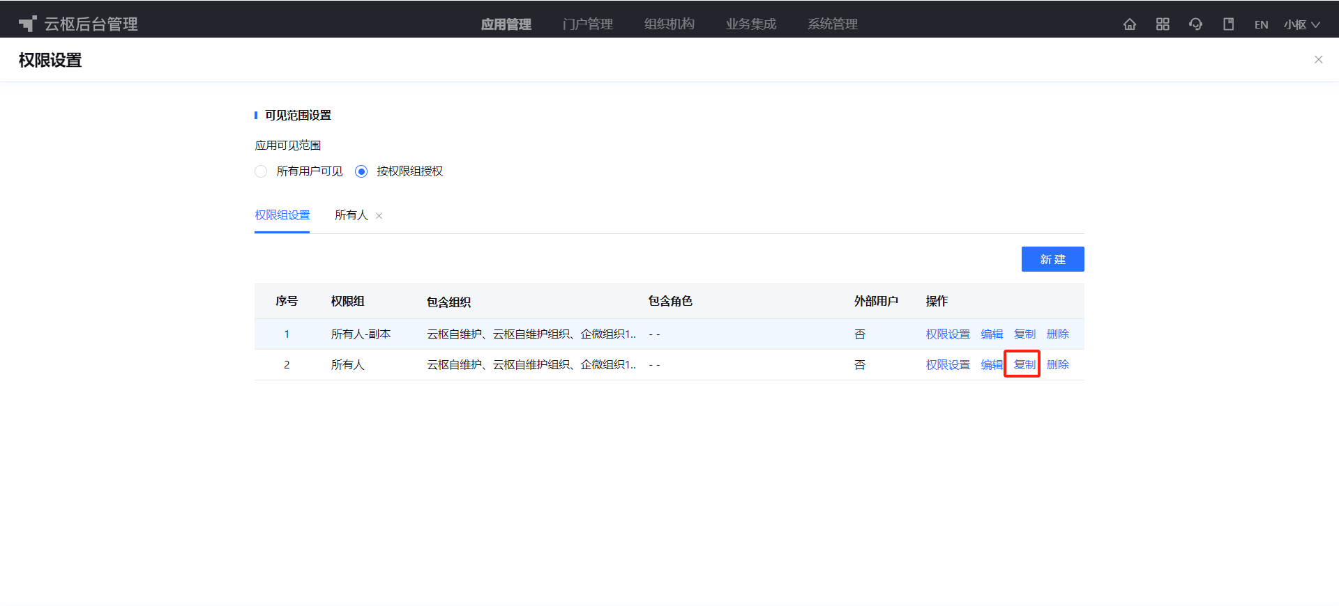Open 门户管理 menu
The width and height of the screenshot is (1339, 606).
coord(588,24)
